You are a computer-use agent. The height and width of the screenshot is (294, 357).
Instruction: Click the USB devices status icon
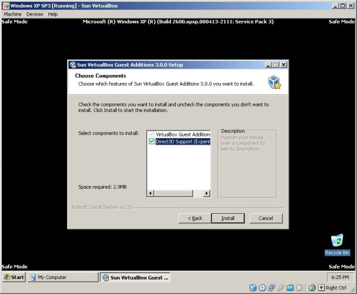click(x=281, y=288)
